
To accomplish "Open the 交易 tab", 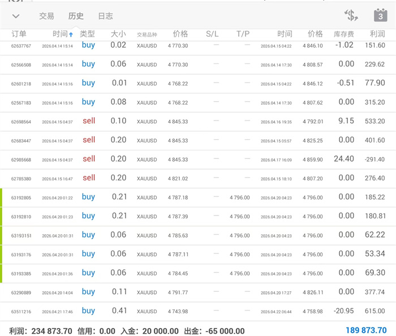I will (x=46, y=16).
